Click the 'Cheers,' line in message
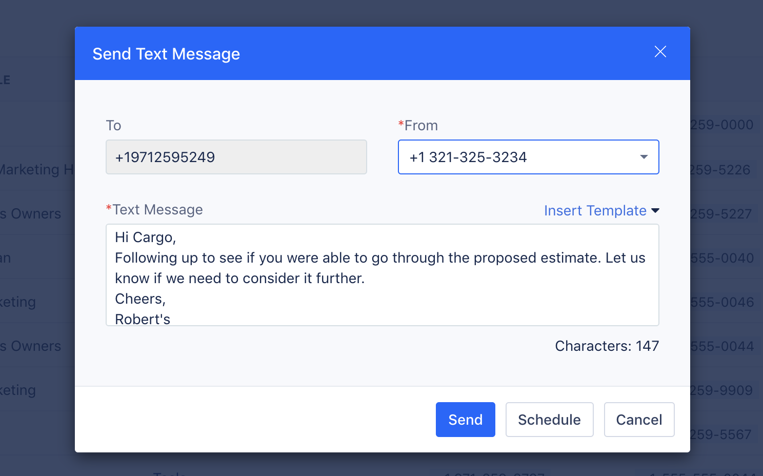 pos(140,299)
